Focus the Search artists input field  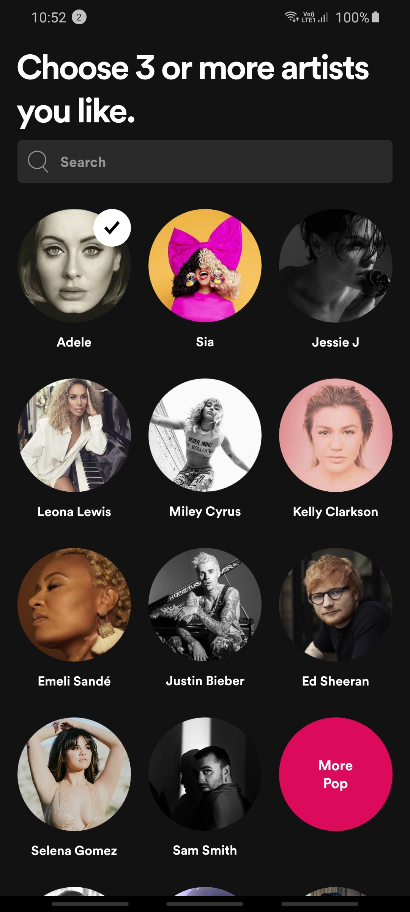point(205,161)
